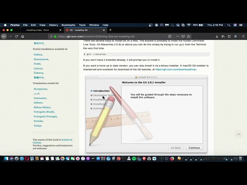Toggle Reader View in the address bar
Image resolution: width=247 pixels, height=185 pixels.
pos(170,36)
